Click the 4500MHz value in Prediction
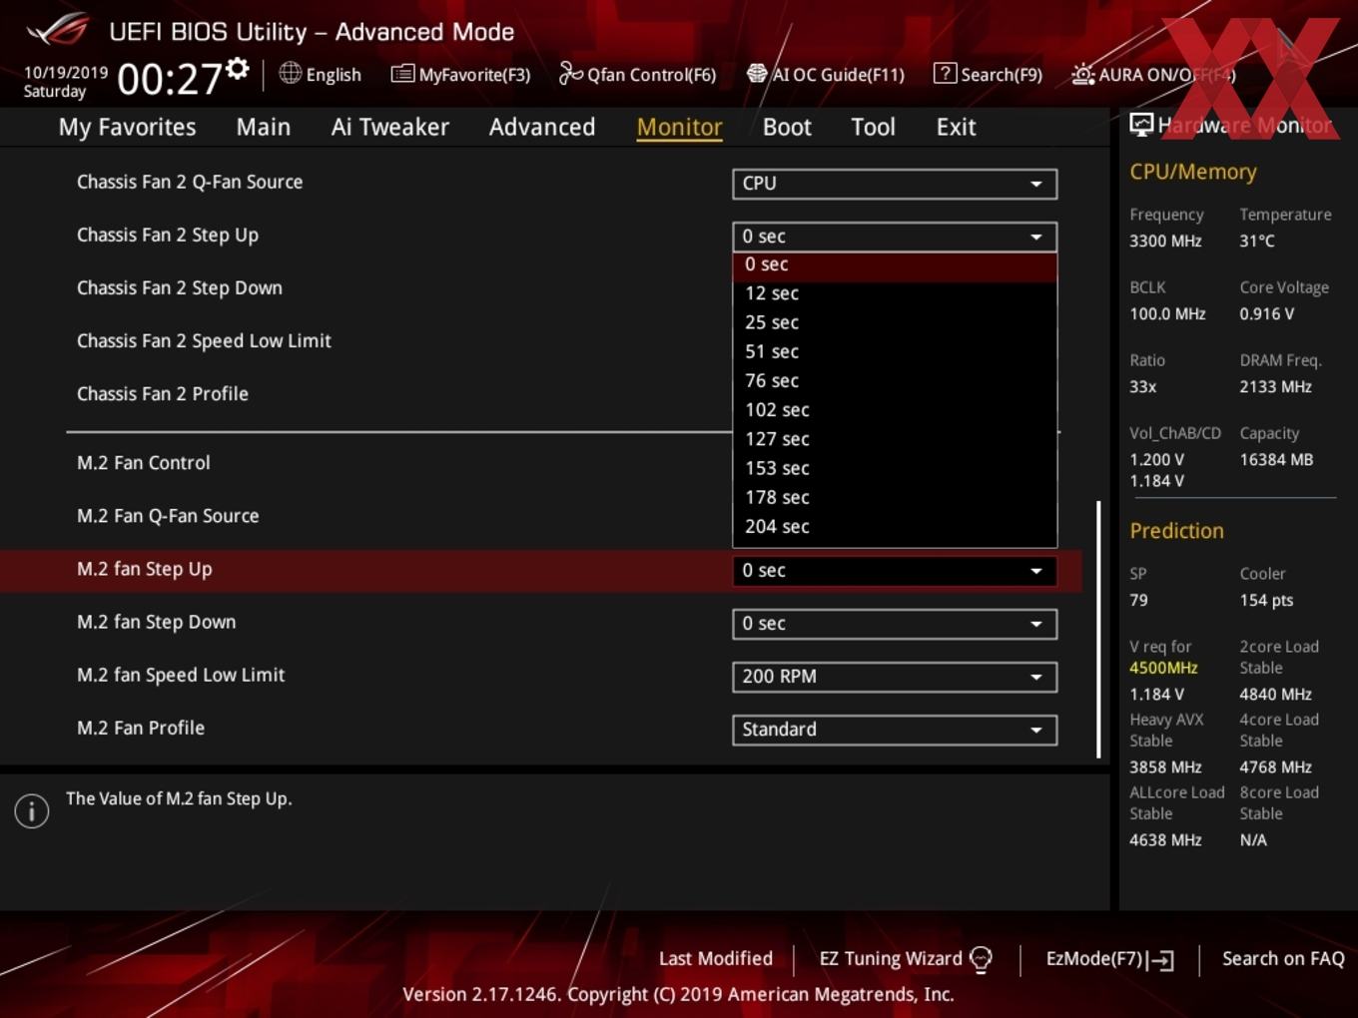The image size is (1358, 1018). click(x=1163, y=668)
